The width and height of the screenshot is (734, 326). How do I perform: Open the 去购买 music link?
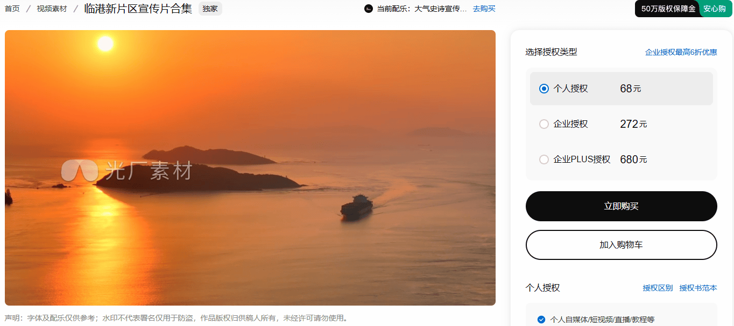coord(484,9)
